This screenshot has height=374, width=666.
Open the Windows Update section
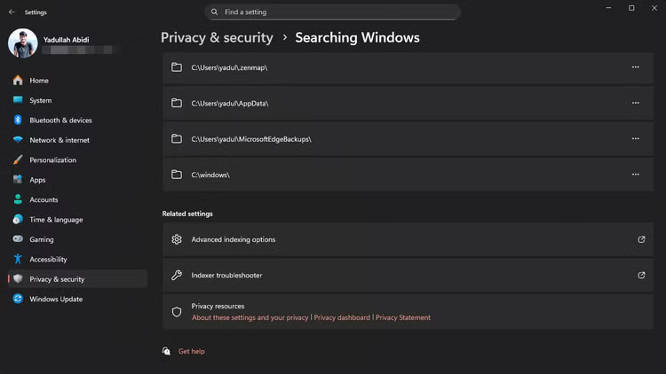click(x=55, y=300)
